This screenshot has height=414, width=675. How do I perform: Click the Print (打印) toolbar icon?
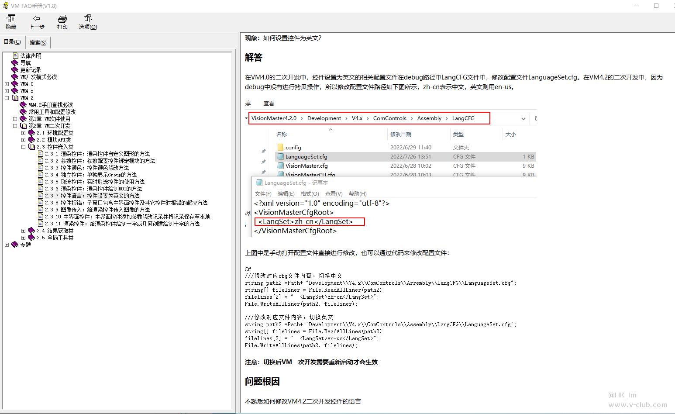coord(62,19)
